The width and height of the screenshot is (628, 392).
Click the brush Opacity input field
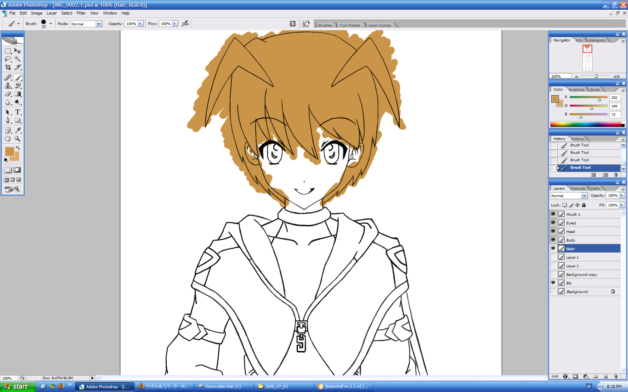(x=131, y=24)
